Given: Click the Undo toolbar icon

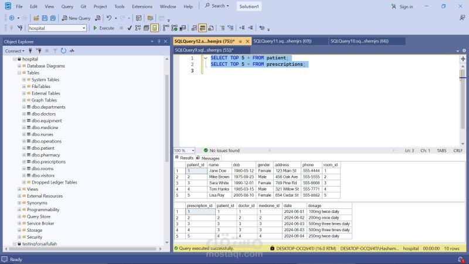Looking at the screenshot, I should pyautogui.click(x=109, y=18).
